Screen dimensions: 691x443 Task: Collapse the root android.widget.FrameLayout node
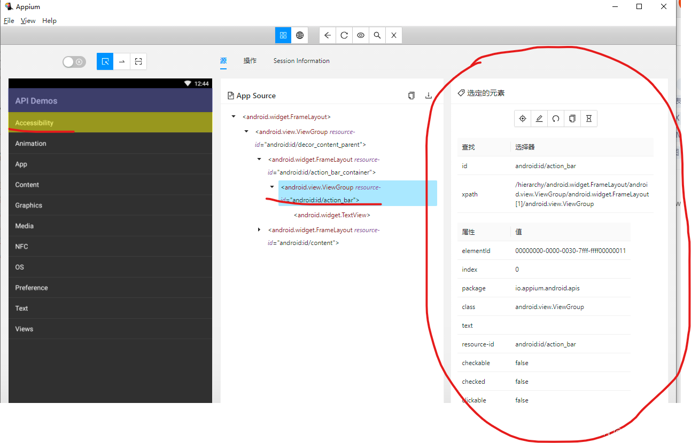click(x=234, y=116)
